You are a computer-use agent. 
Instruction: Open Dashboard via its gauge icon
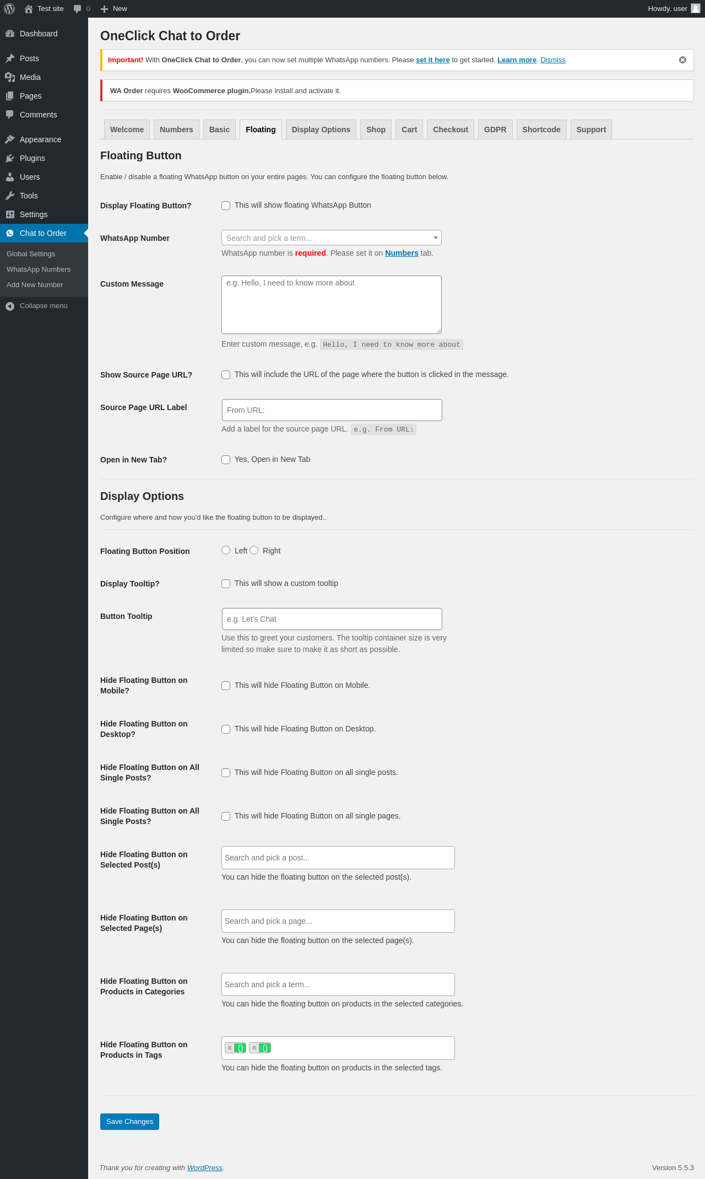coord(10,34)
